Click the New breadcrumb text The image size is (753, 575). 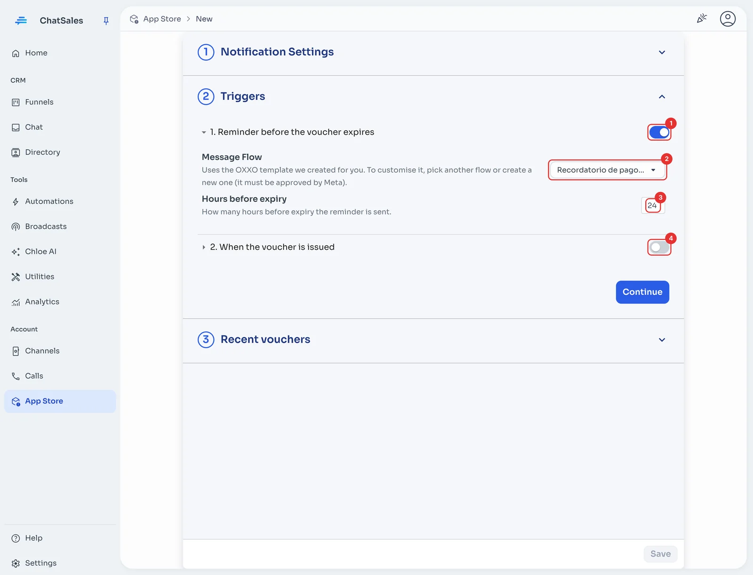[x=204, y=19]
